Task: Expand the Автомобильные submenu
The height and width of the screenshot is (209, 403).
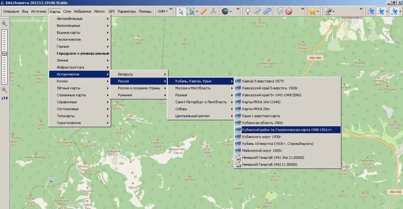Action: pos(80,19)
